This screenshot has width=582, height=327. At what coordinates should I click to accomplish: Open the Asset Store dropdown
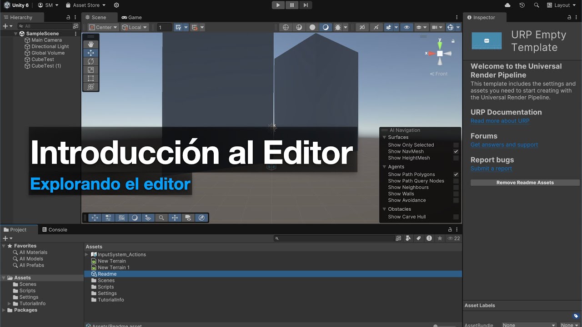(x=85, y=5)
